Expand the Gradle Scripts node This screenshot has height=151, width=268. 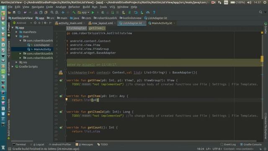click(x=13, y=67)
